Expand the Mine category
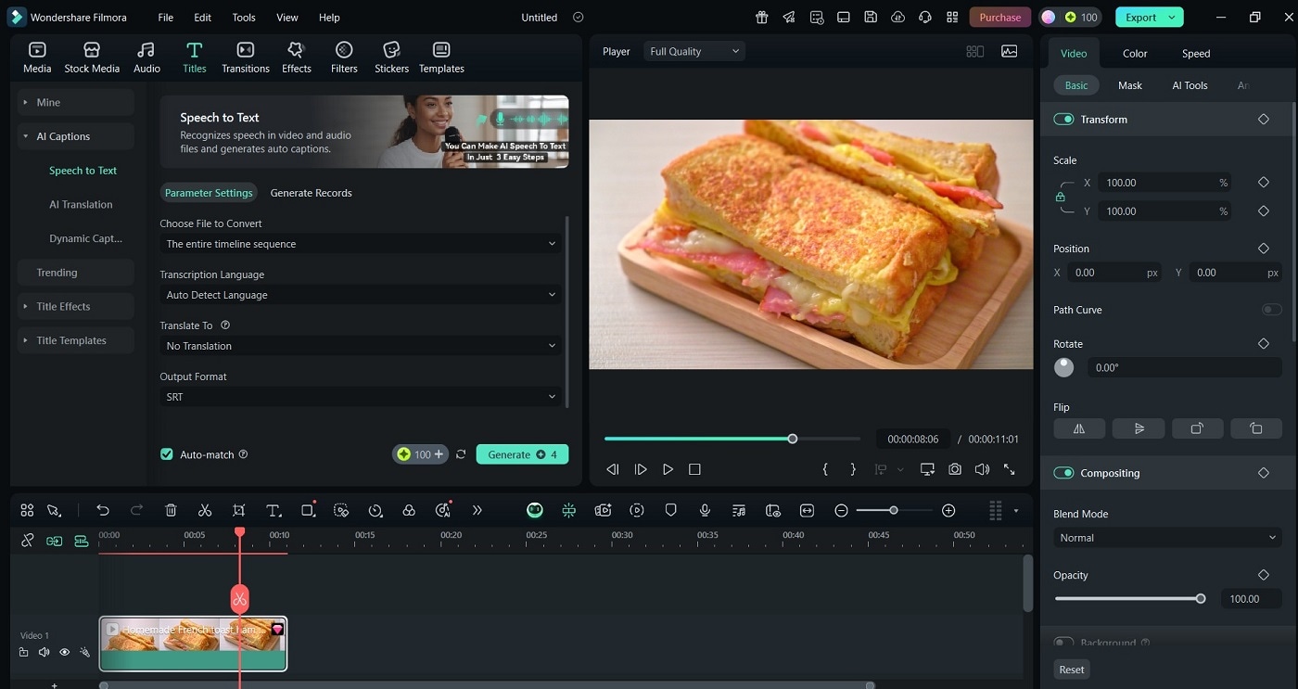 (75, 103)
